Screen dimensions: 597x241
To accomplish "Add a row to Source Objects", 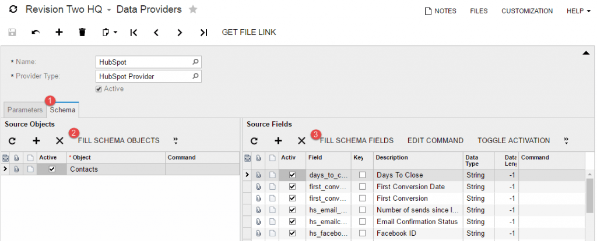I will click(36, 141).
